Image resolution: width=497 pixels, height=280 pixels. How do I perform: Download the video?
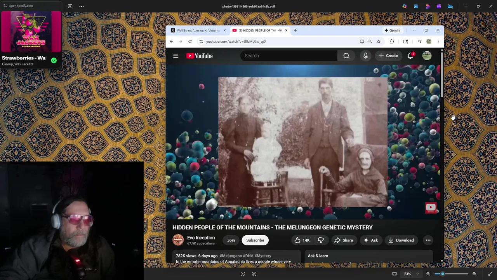click(x=401, y=240)
